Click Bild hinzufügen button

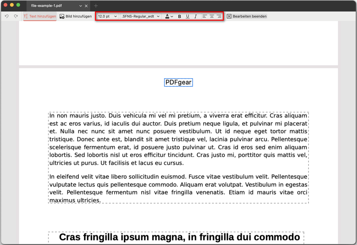pos(76,16)
